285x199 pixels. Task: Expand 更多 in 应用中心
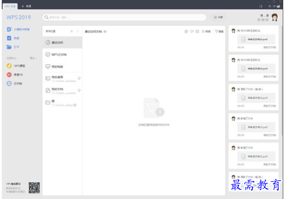33,58
